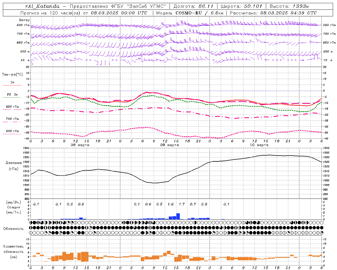Select the "Широта: 50.101" header value

(241, 6)
